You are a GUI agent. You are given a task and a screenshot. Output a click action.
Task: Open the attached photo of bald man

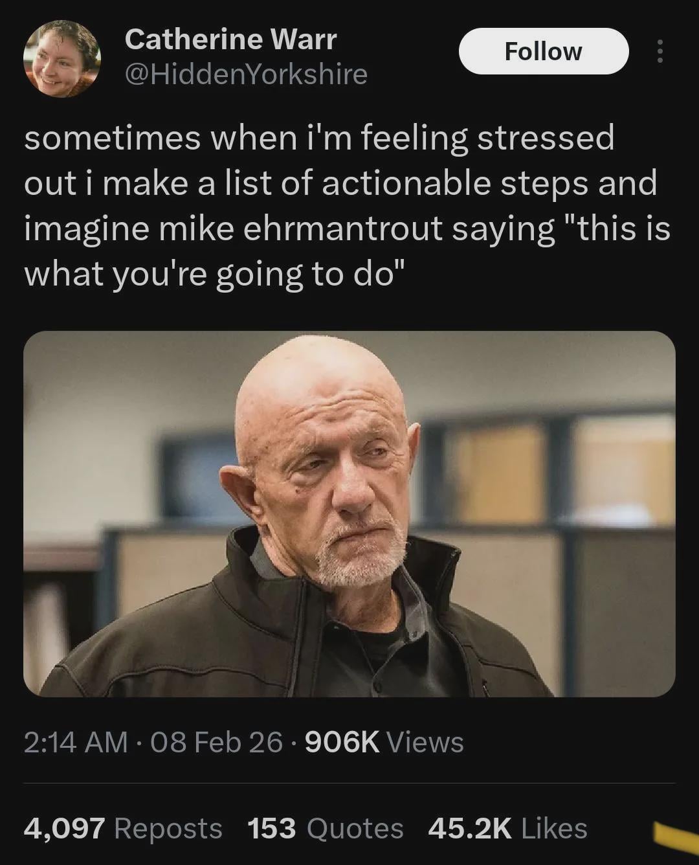349,513
